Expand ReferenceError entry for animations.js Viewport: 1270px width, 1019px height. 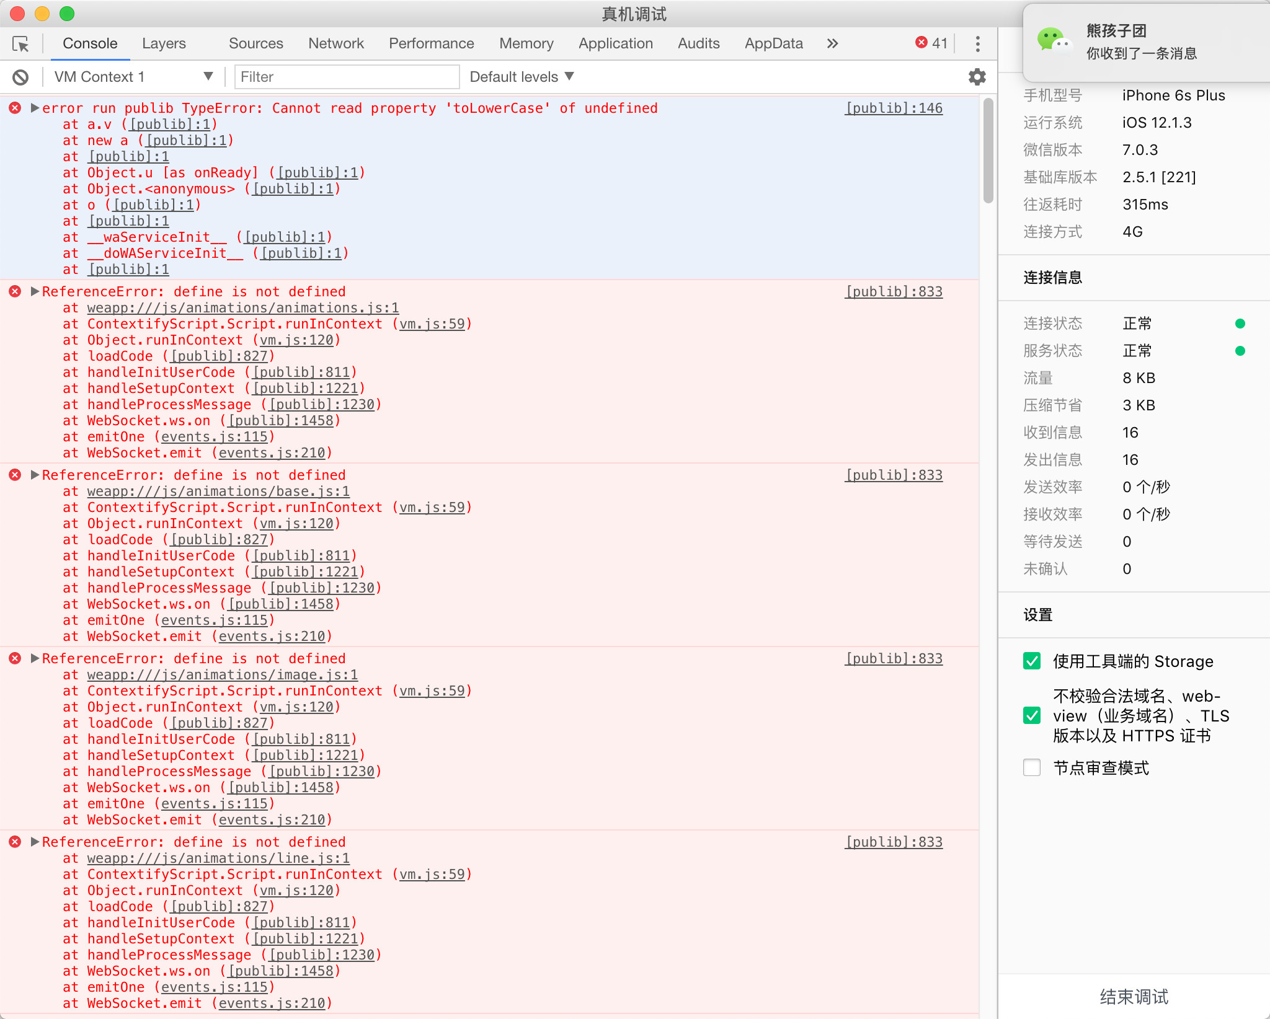click(35, 291)
